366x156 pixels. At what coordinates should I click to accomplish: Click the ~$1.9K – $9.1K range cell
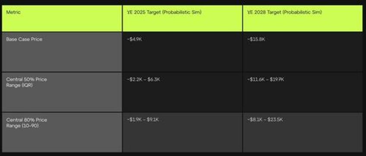pyautogui.click(x=182, y=132)
